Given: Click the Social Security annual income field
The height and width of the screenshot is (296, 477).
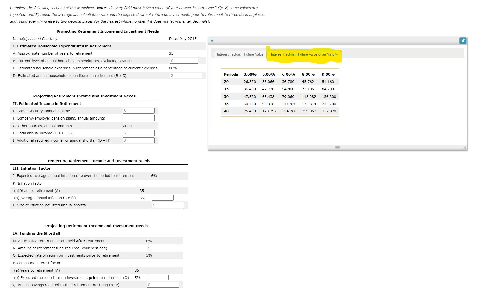Looking at the screenshot, I should [x=139, y=111].
